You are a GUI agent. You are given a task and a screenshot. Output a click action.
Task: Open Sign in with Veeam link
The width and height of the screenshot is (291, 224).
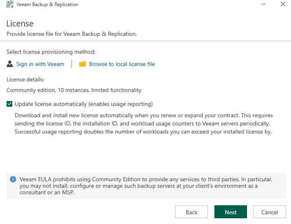[40, 64]
